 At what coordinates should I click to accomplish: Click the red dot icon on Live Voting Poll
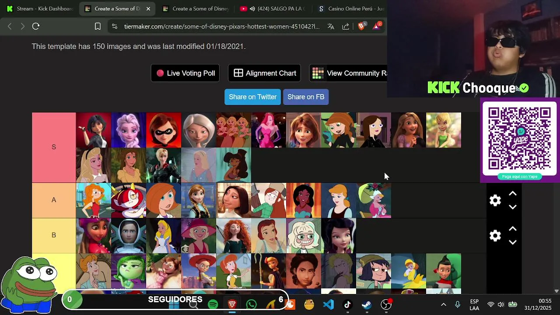(160, 73)
